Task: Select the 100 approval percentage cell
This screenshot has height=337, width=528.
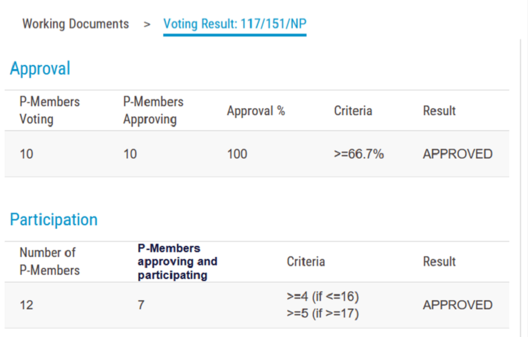Action: coord(237,154)
